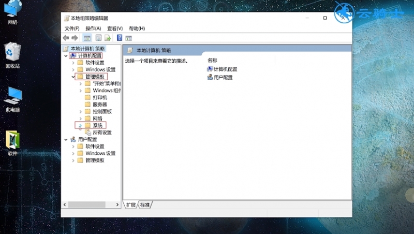
Task: Expand Windows 设置 under 计算机配置
Action: pos(73,70)
